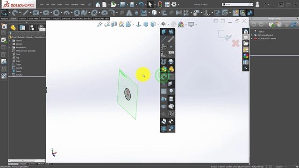This screenshot has height=168, width=299.
Task: Click the Rapid Sketch icon
Action: tap(235, 13)
